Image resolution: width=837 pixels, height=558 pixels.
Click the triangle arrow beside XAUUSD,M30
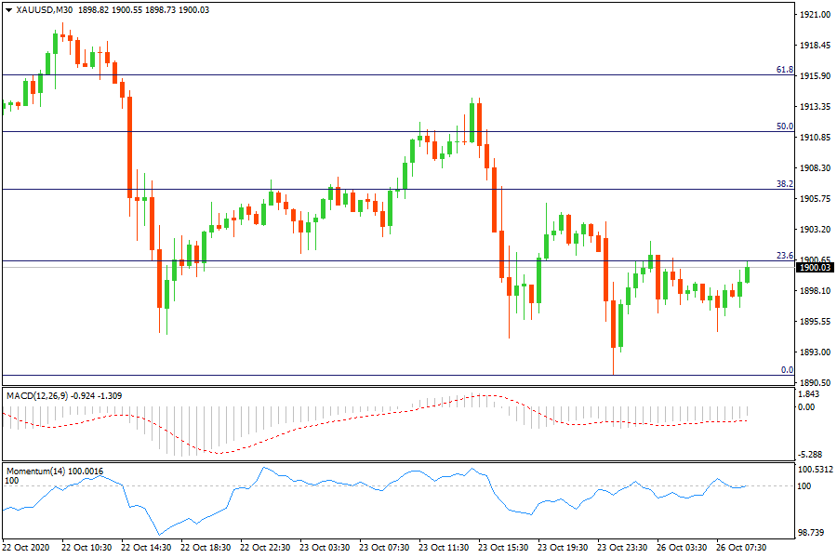point(9,9)
